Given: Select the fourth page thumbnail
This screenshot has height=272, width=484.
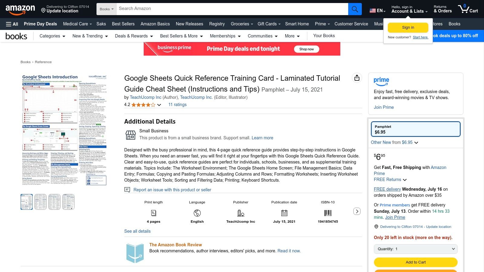Looking at the screenshot, I should 68,202.
